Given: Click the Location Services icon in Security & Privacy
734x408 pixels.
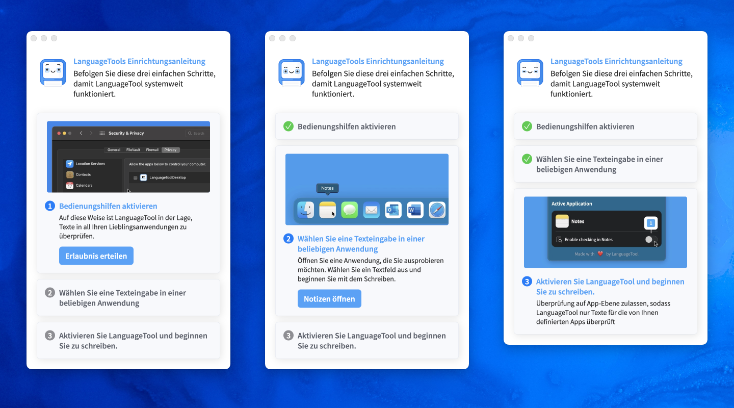Looking at the screenshot, I should [x=70, y=164].
